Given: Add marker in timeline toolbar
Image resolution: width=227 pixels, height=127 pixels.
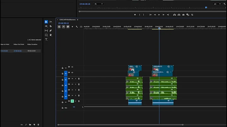Looking at the screenshot, I should [72, 27].
